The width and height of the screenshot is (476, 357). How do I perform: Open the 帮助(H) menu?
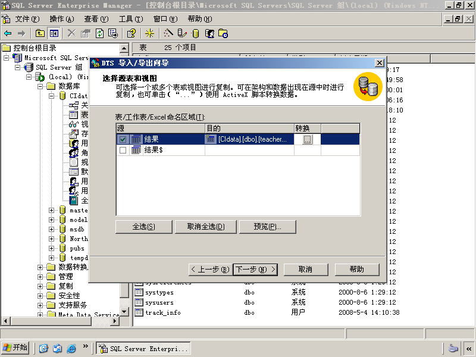200,19
